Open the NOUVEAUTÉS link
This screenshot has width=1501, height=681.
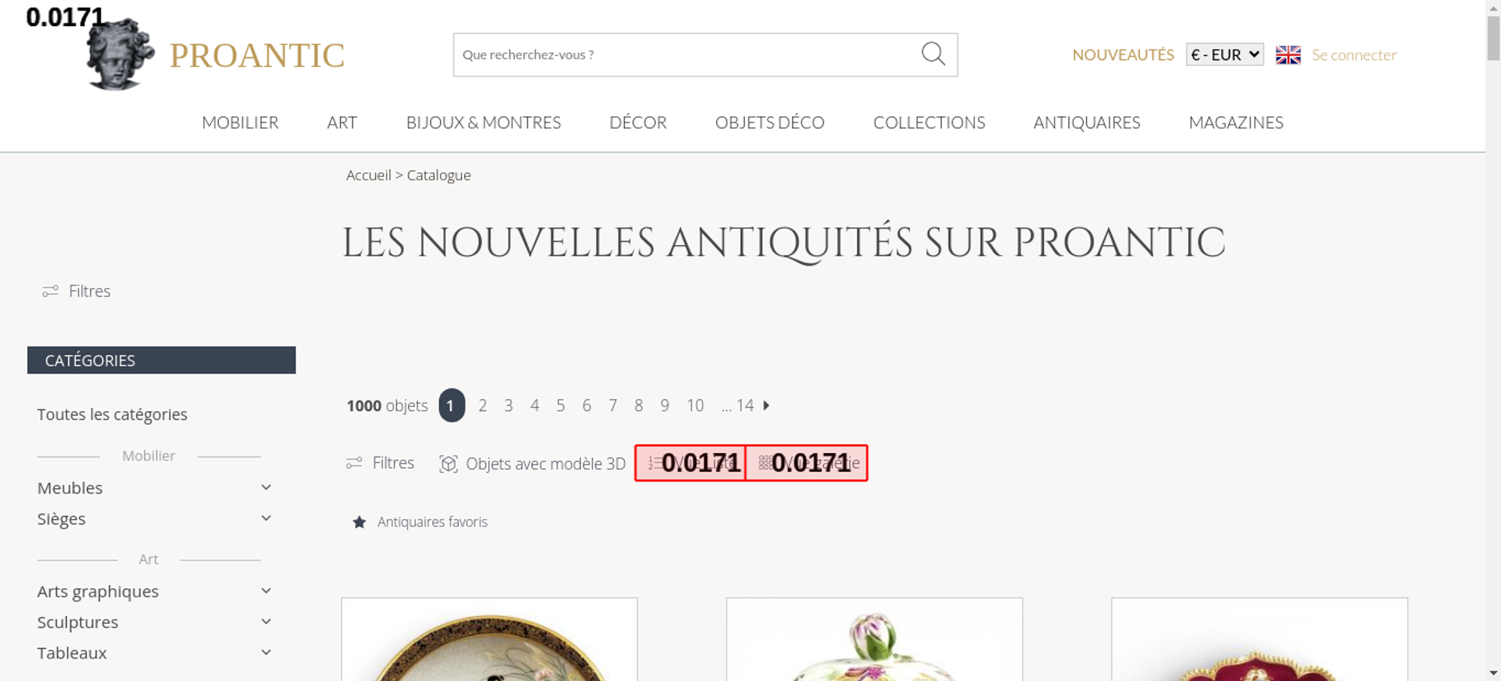click(1123, 55)
